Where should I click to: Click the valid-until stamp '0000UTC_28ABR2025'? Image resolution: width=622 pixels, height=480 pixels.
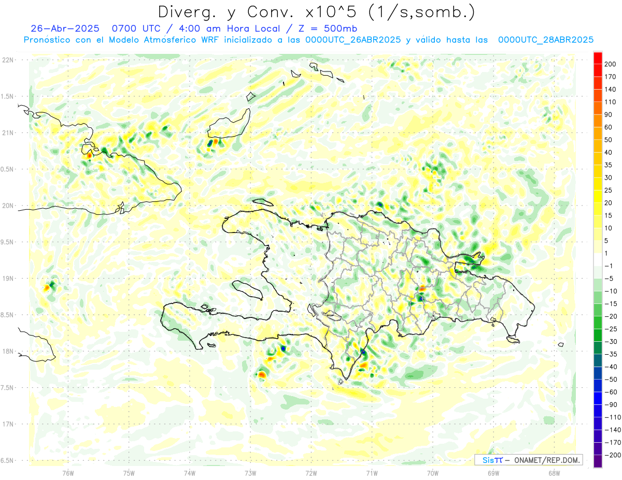point(545,40)
